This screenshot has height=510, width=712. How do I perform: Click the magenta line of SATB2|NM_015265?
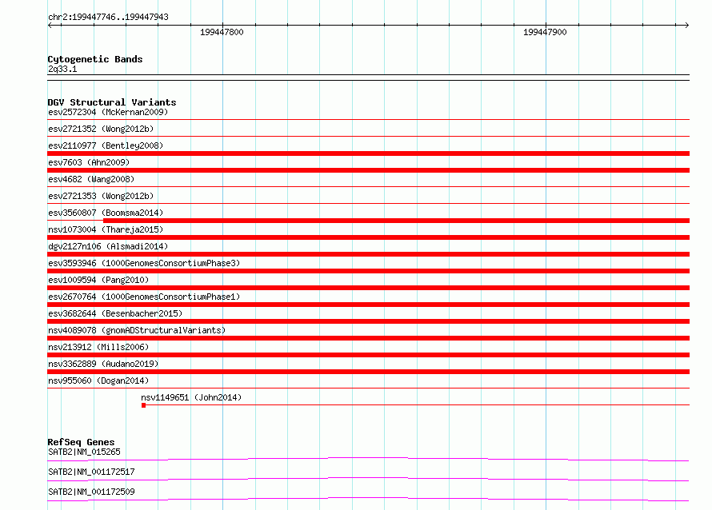tap(368, 459)
